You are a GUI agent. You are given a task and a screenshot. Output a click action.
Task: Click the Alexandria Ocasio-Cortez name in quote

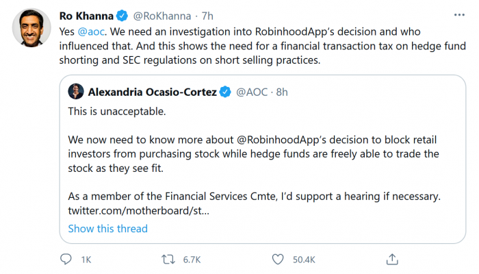pos(151,92)
